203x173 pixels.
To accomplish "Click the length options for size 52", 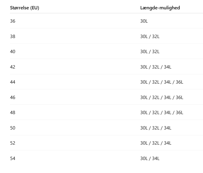I will [156, 143].
